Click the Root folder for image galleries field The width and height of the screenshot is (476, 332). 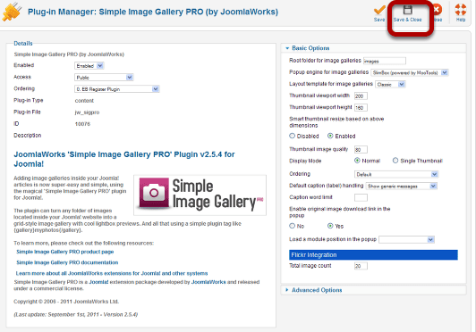[x=385, y=61]
